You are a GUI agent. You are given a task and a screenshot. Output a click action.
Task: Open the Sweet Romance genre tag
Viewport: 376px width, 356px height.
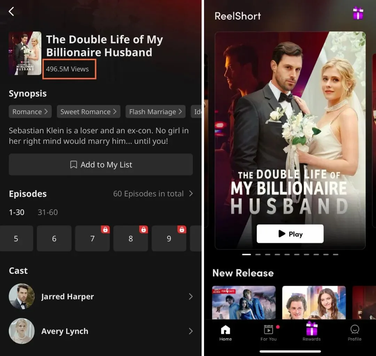pos(88,112)
